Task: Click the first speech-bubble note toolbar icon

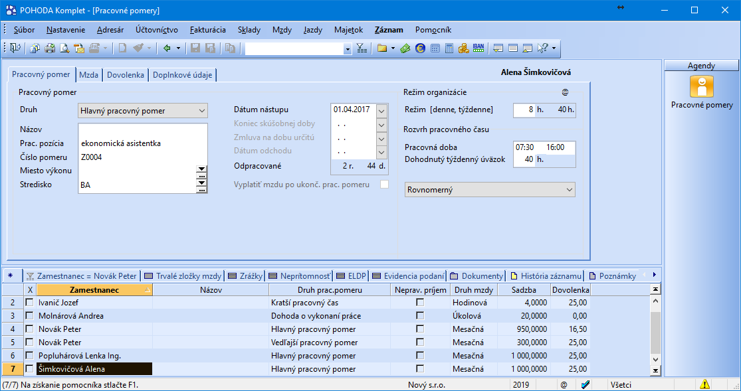Action: click(498, 48)
